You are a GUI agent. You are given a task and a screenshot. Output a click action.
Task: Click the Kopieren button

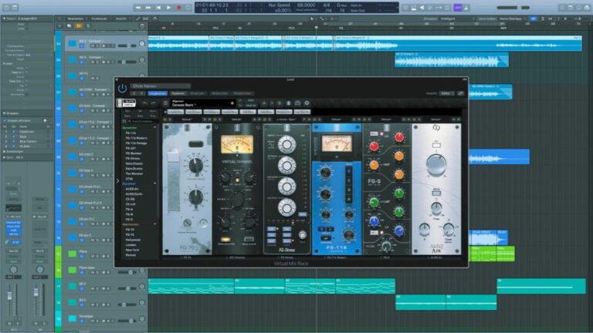(178, 93)
